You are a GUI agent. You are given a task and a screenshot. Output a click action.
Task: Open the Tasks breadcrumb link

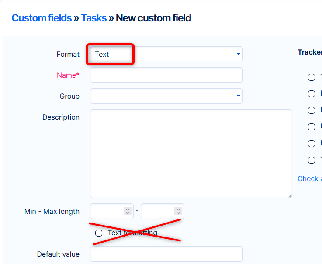pyautogui.click(x=93, y=18)
